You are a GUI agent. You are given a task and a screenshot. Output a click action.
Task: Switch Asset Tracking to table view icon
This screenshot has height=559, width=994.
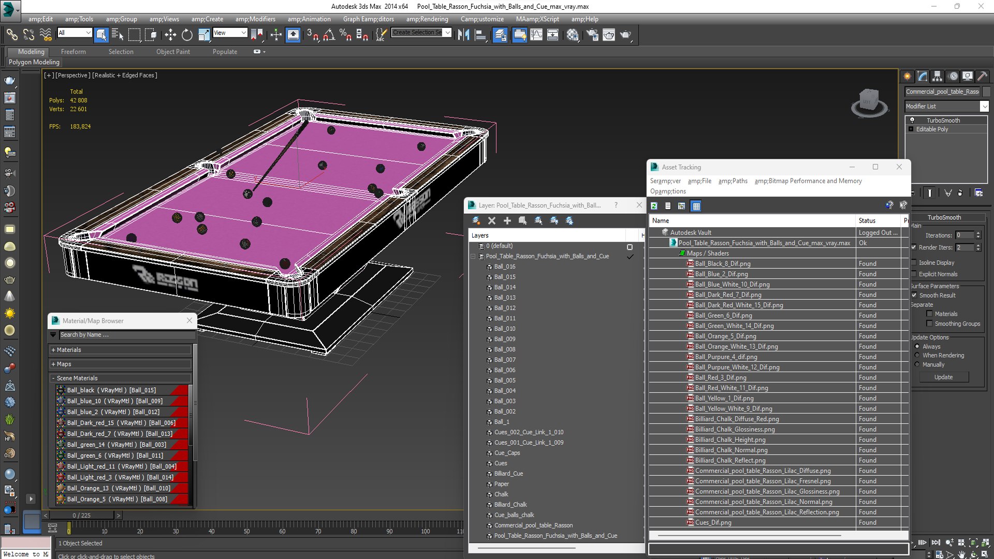(696, 206)
